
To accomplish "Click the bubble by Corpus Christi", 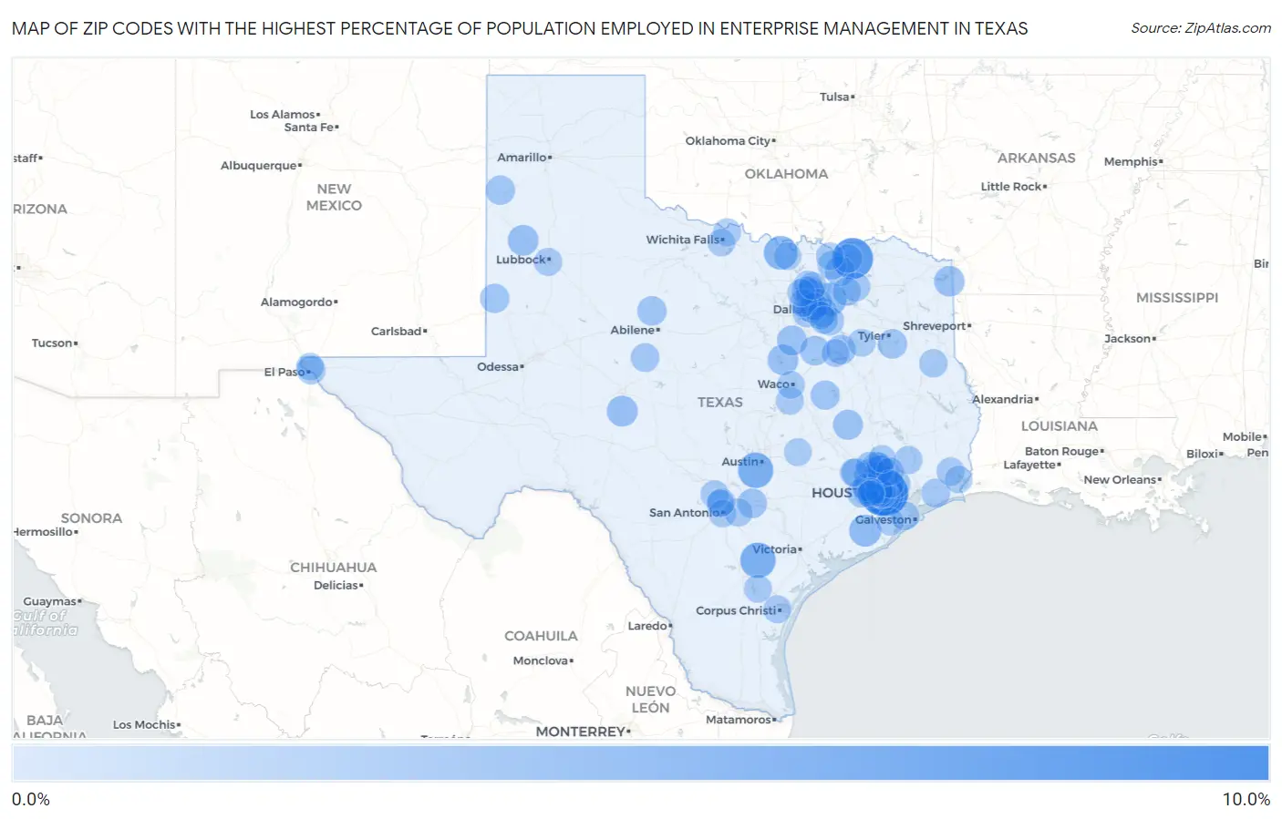I will (x=777, y=609).
